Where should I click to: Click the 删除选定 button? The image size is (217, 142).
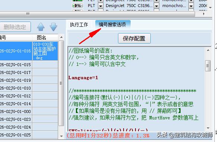(15, 27)
